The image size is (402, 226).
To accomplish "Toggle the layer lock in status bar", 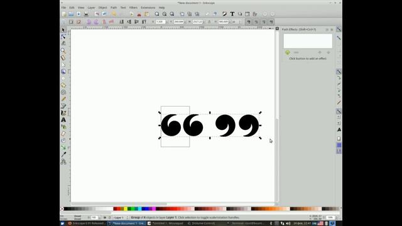I will coord(109,218).
